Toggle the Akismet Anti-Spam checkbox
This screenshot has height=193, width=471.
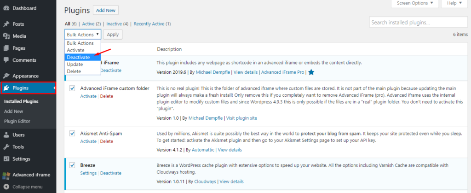[x=72, y=134]
